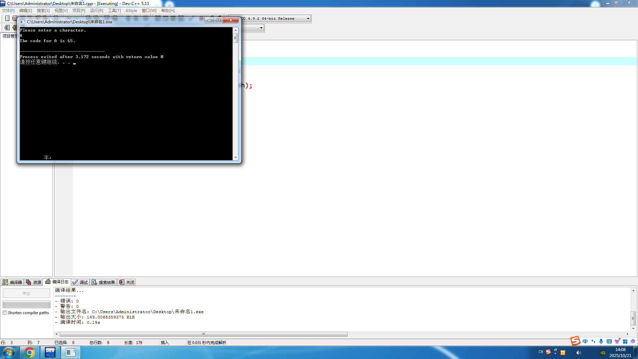Toggle Sogou Chinese/English mode indicator
The image size is (638, 359).
pos(585,341)
